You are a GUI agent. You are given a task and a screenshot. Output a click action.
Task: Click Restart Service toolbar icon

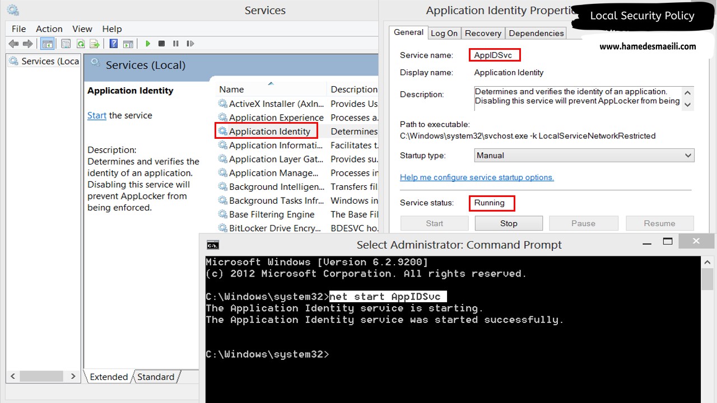point(190,44)
